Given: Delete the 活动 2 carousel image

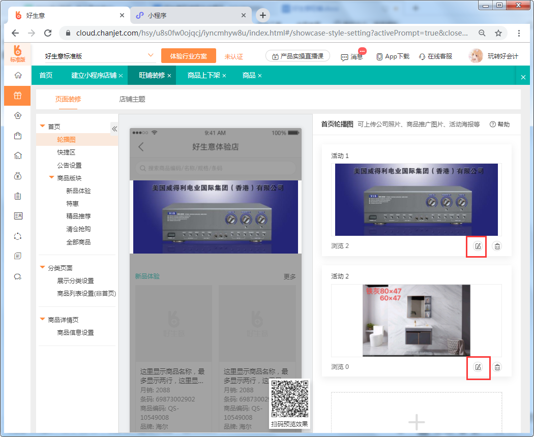Looking at the screenshot, I should coord(497,367).
